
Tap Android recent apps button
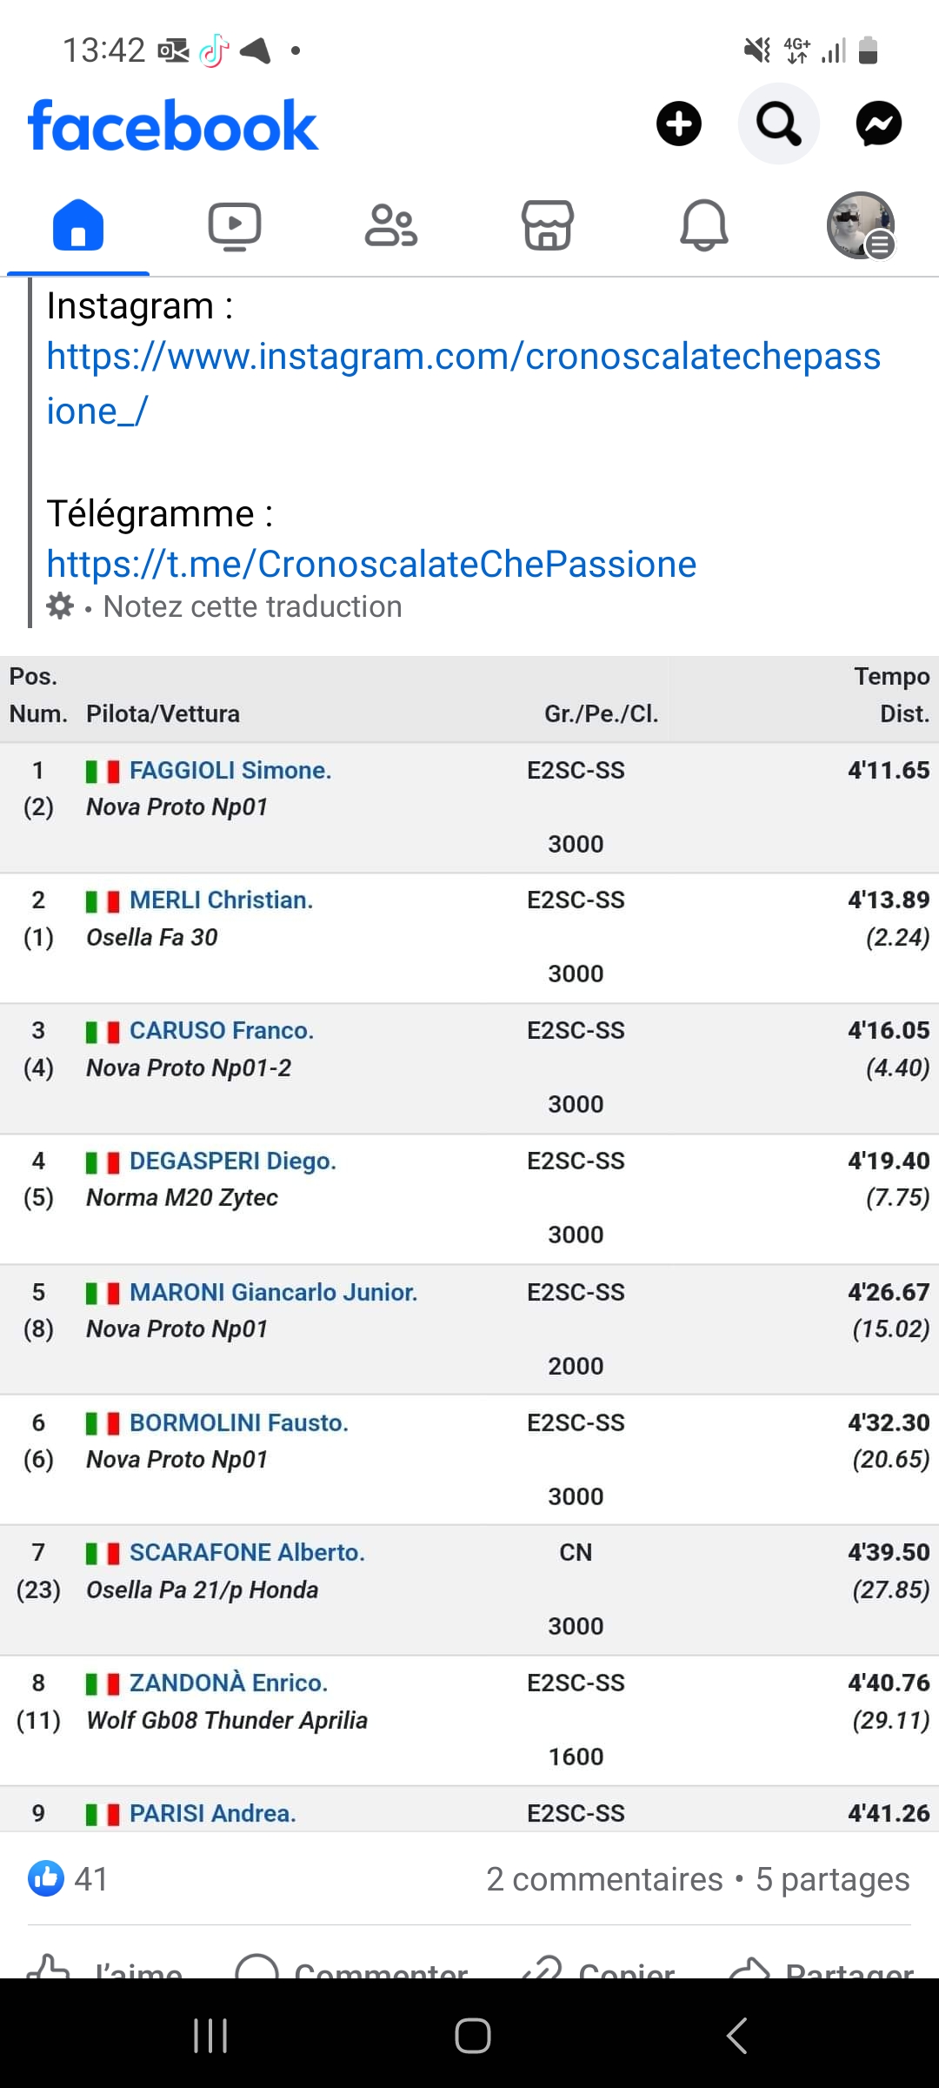pyautogui.click(x=210, y=2036)
